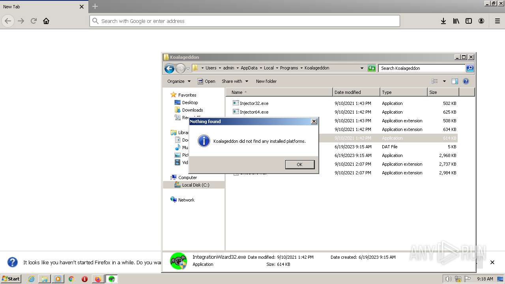Select Injector64.exe file

tap(254, 112)
